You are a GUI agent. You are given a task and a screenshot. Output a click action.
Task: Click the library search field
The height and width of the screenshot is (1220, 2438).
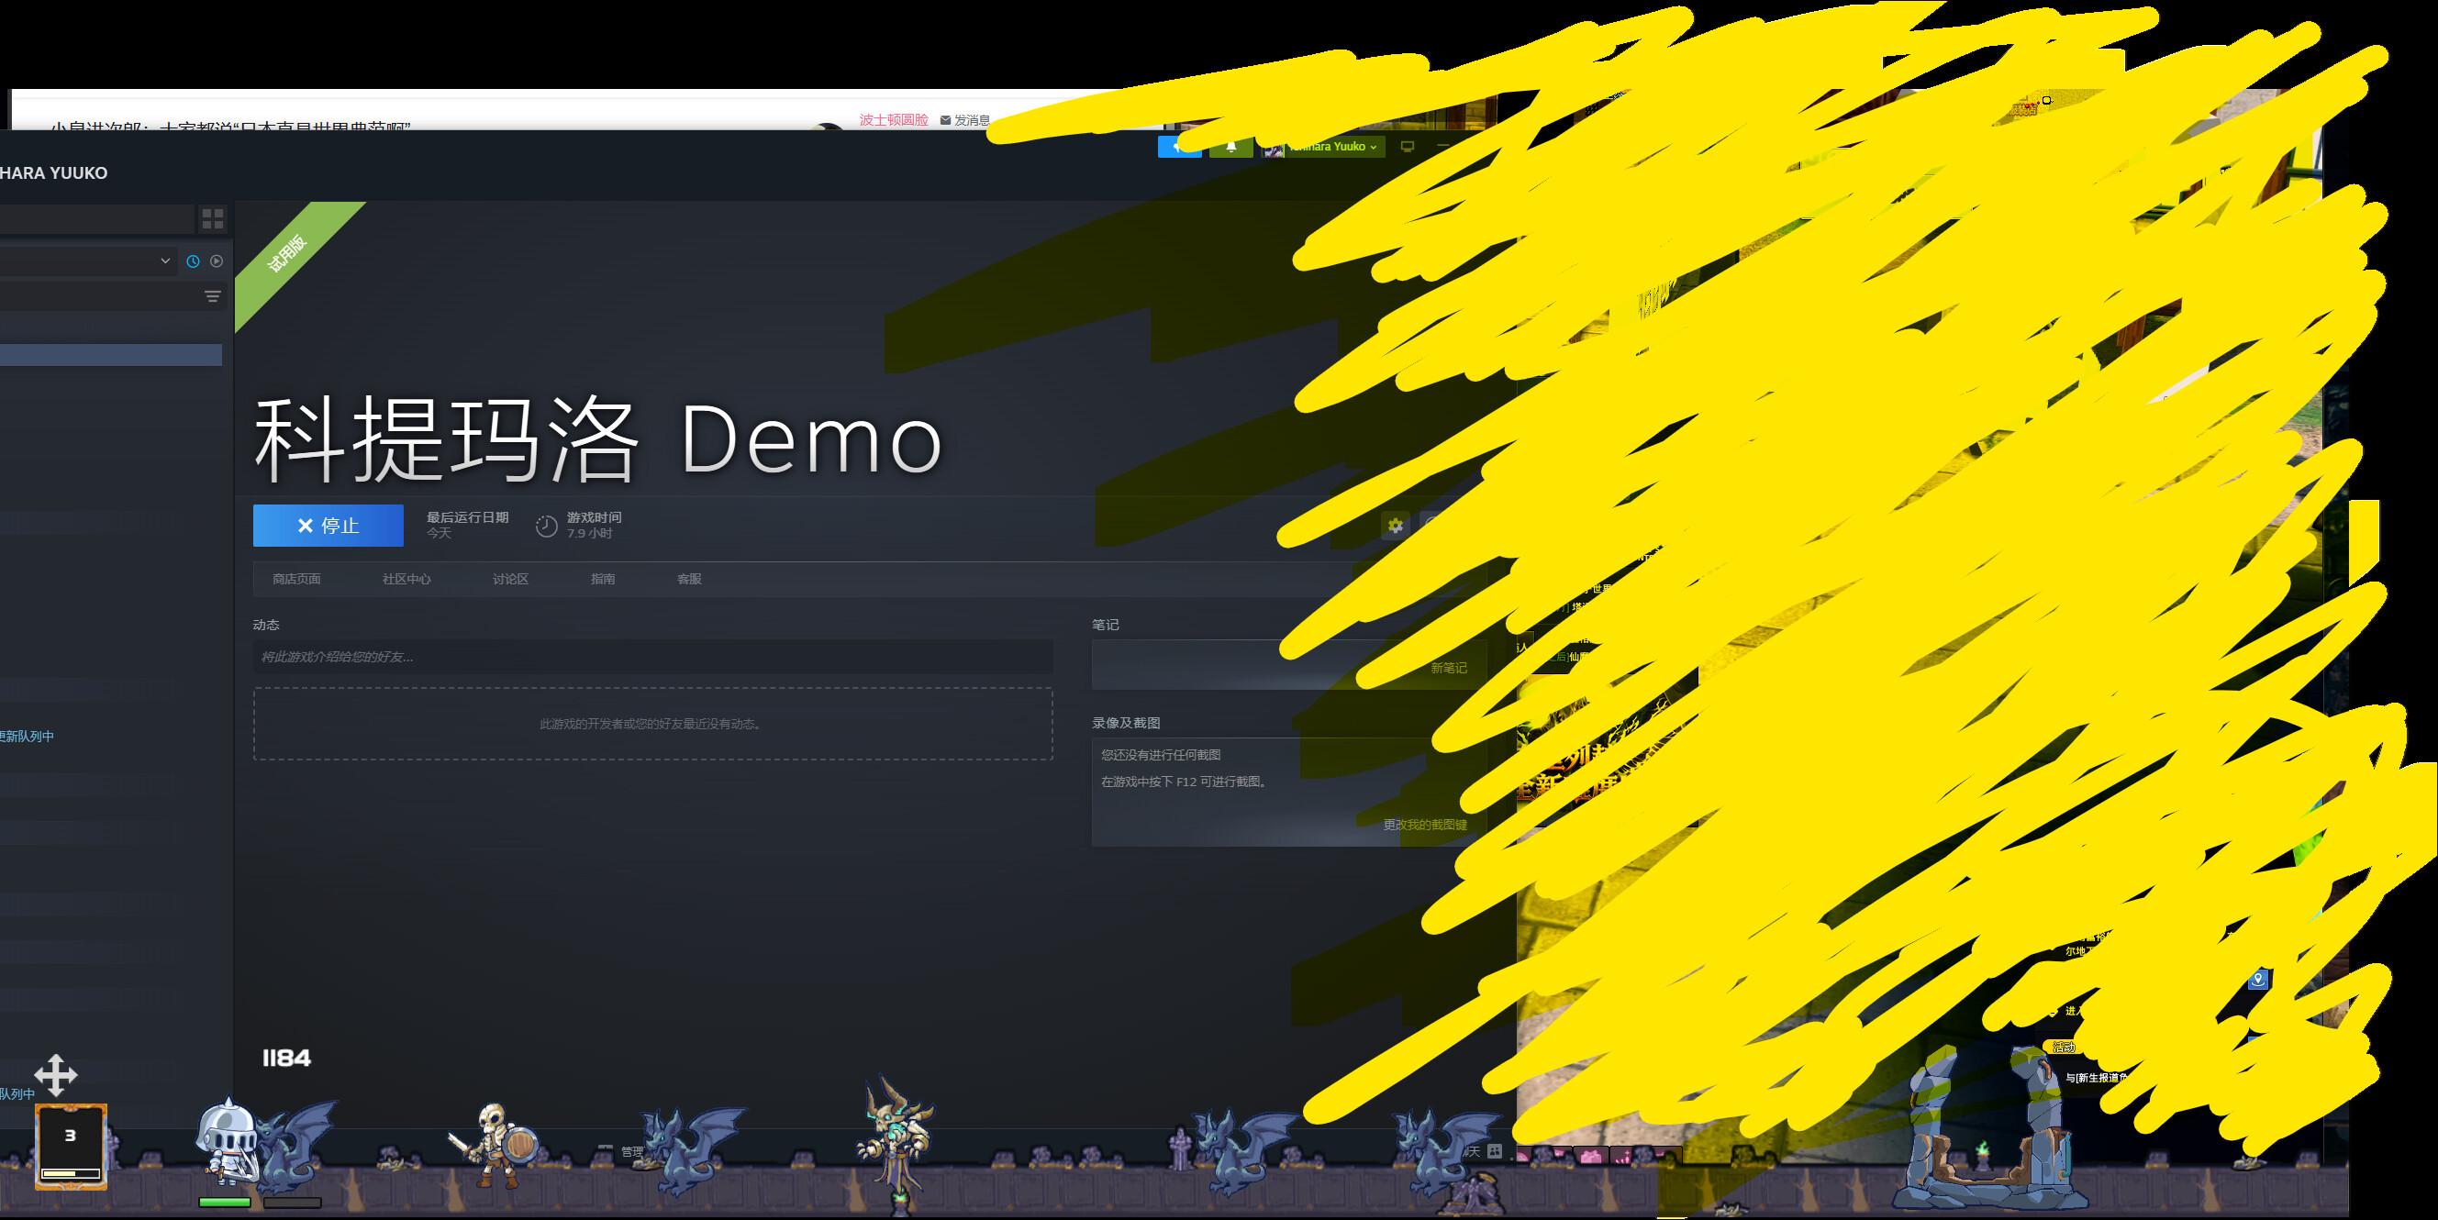[96, 218]
